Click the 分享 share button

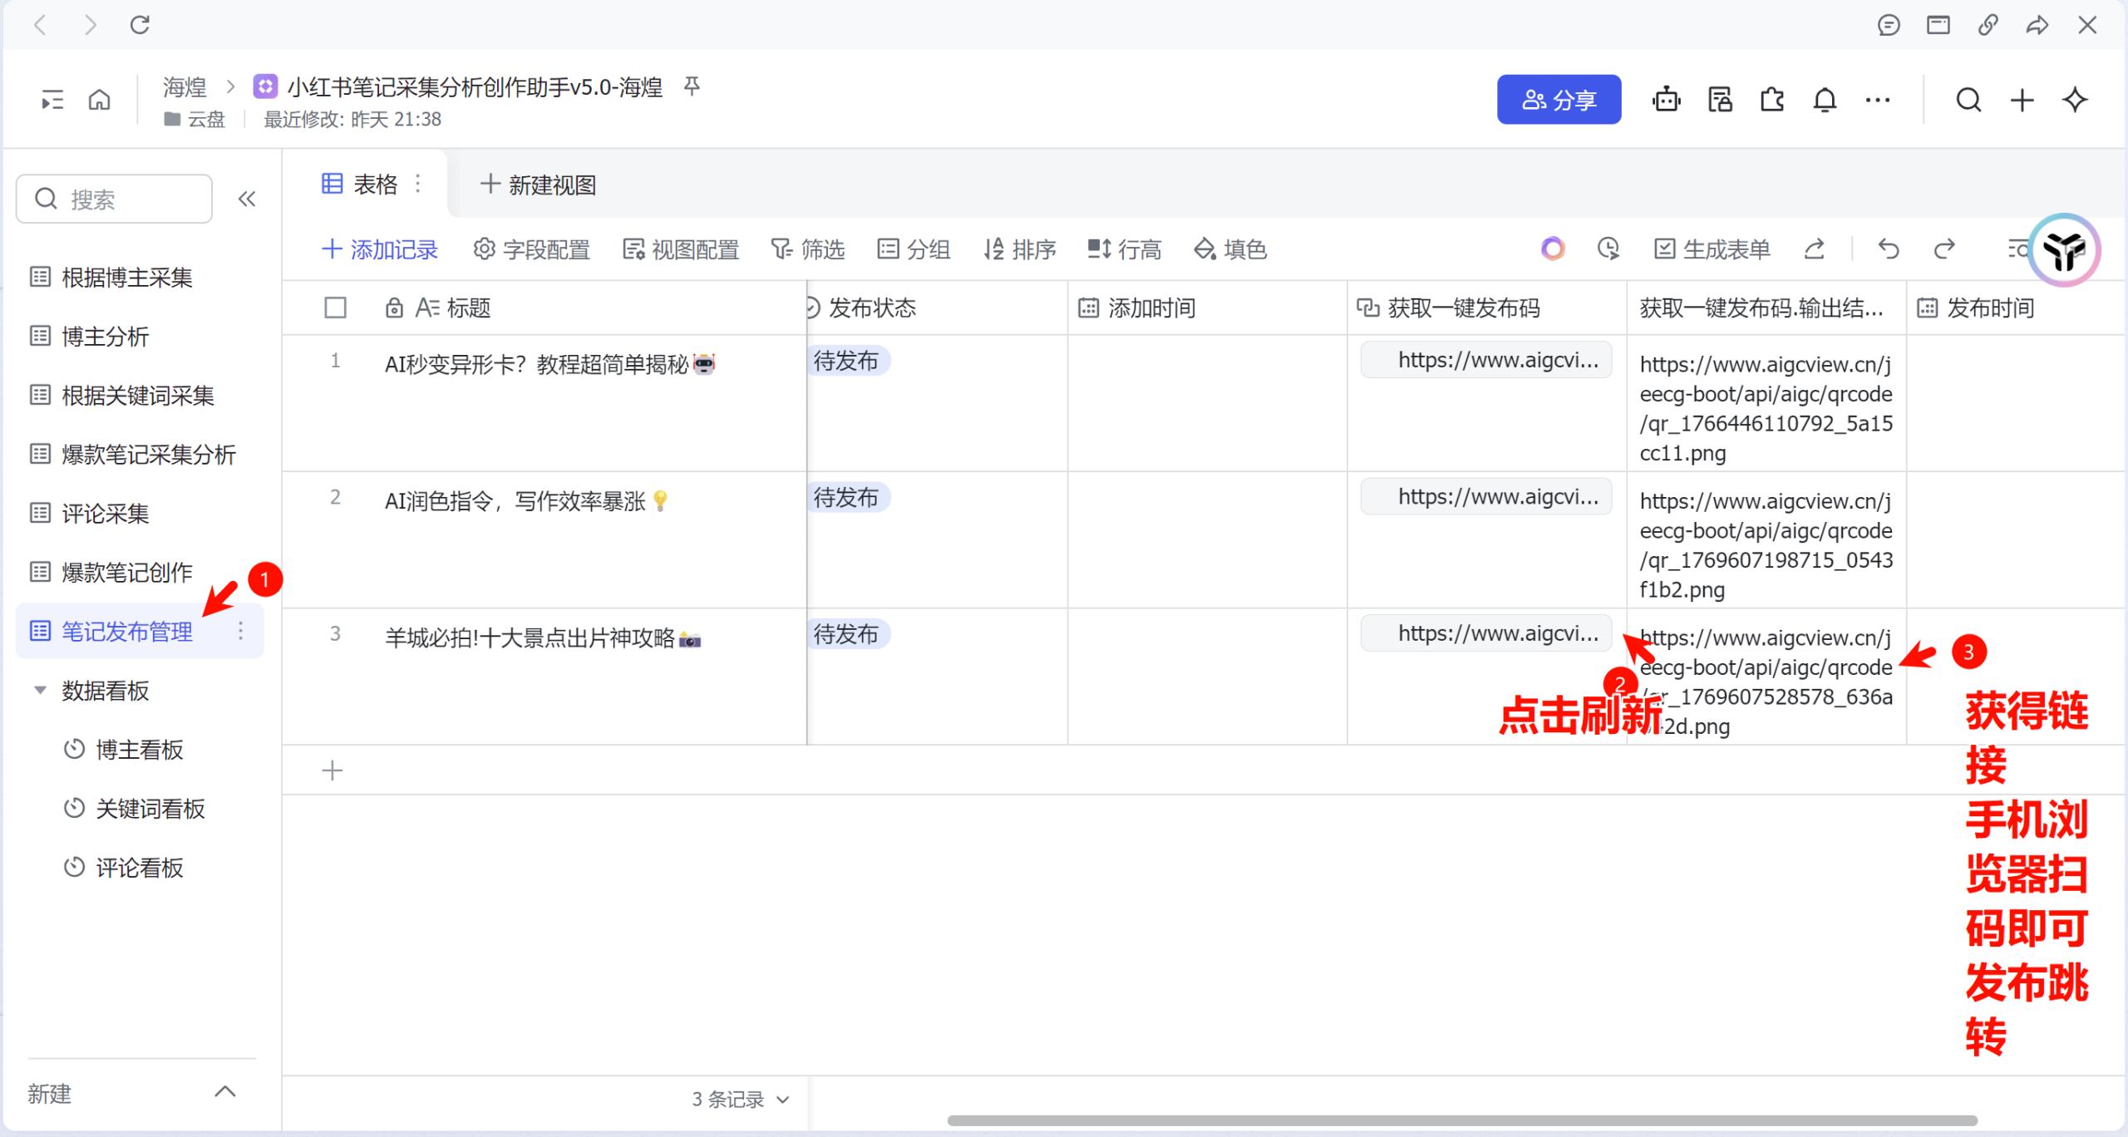click(x=1559, y=99)
